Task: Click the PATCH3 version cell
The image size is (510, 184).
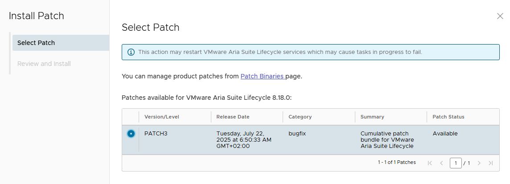Action: [x=155, y=134]
